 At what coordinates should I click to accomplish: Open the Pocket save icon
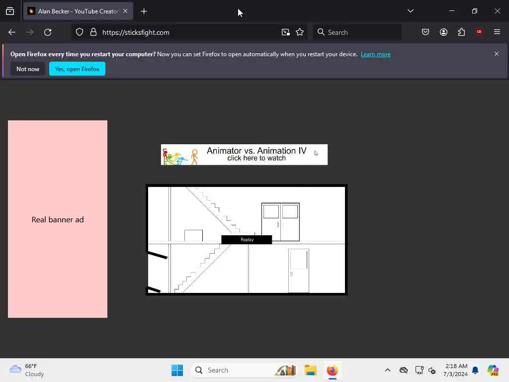click(x=425, y=32)
